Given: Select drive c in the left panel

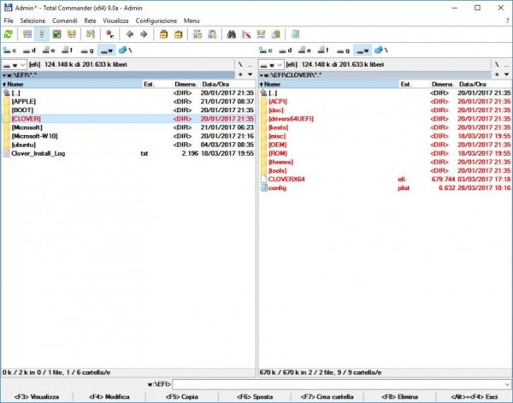Looking at the screenshot, I should 9,50.
